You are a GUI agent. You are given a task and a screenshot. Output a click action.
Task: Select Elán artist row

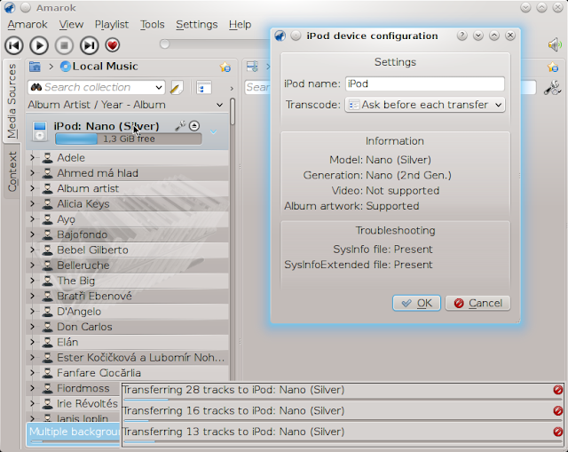click(x=127, y=342)
